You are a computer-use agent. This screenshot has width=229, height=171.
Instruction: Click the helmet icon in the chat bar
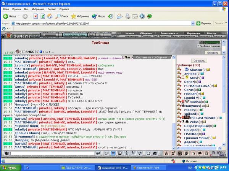coord(155,153)
